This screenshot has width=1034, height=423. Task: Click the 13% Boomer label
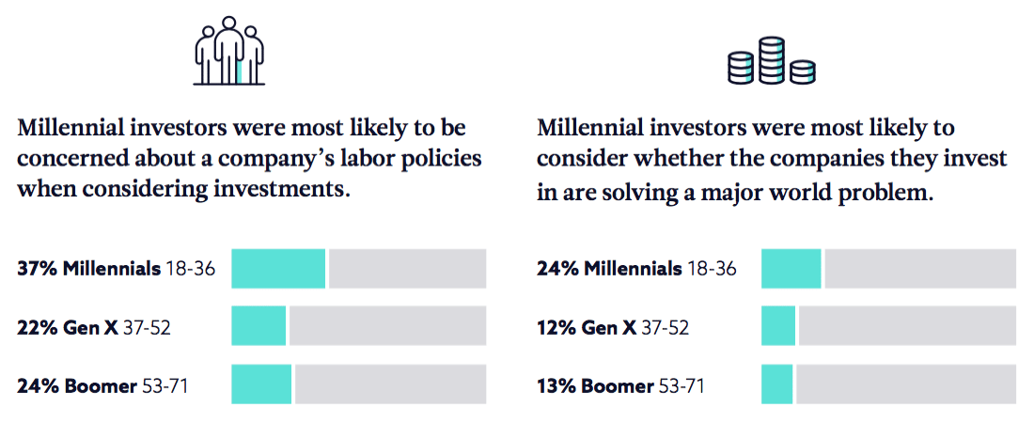point(620,385)
